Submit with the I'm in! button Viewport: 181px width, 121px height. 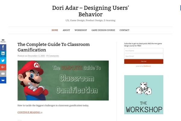coord(144,61)
